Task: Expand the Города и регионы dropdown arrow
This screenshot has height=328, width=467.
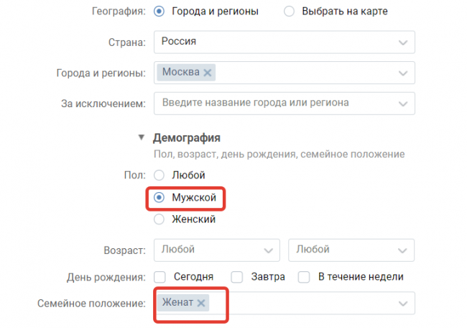Action: click(x=402, y=73)
